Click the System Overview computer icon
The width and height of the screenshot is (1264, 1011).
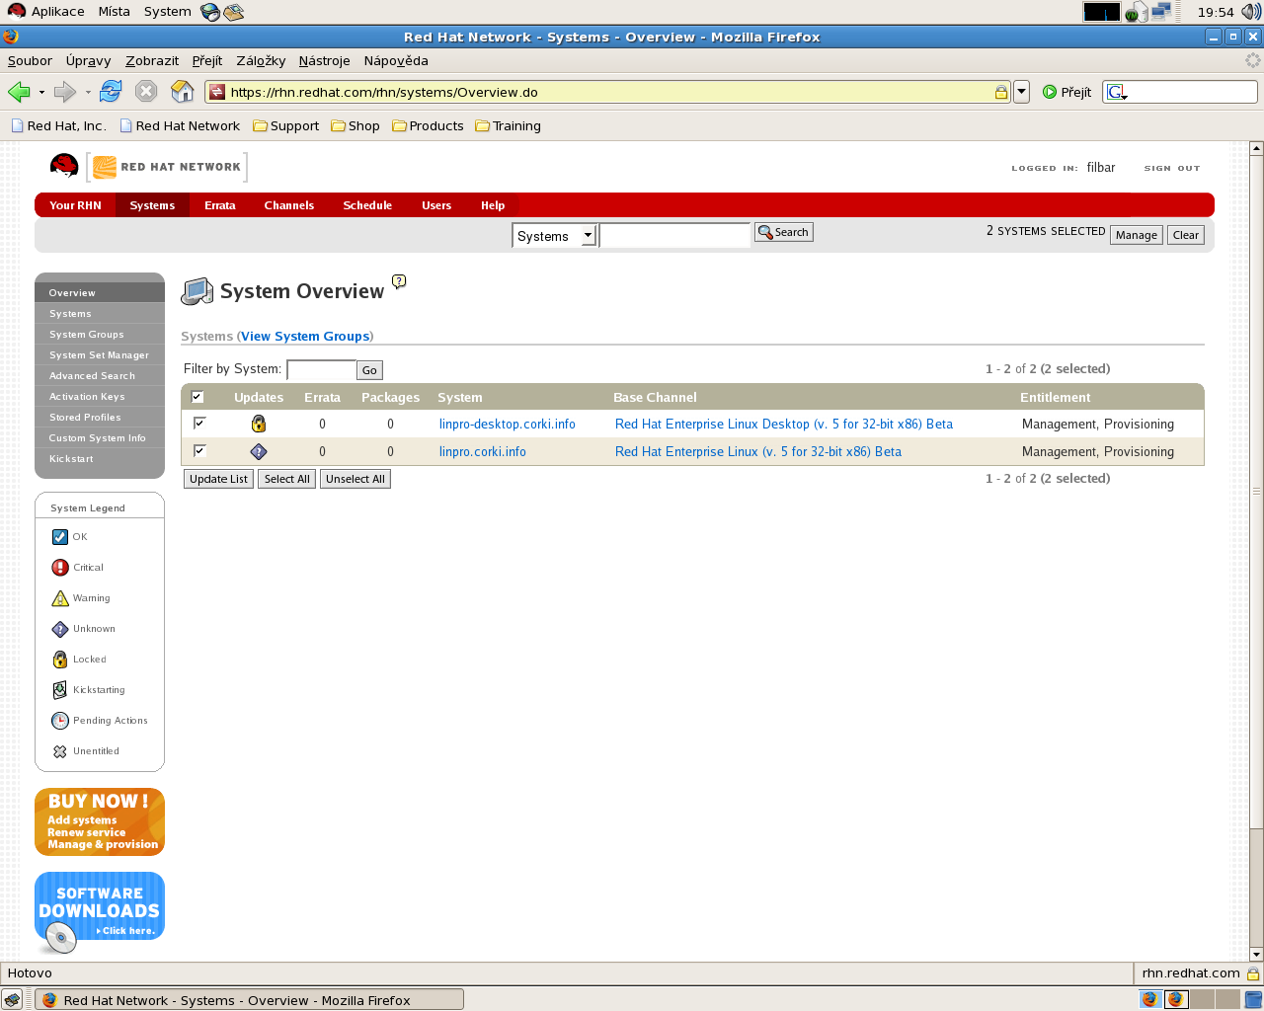197,291
